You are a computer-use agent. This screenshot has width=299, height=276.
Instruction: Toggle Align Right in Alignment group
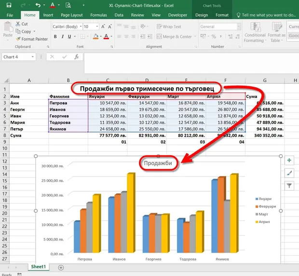(x=133, y=37)
